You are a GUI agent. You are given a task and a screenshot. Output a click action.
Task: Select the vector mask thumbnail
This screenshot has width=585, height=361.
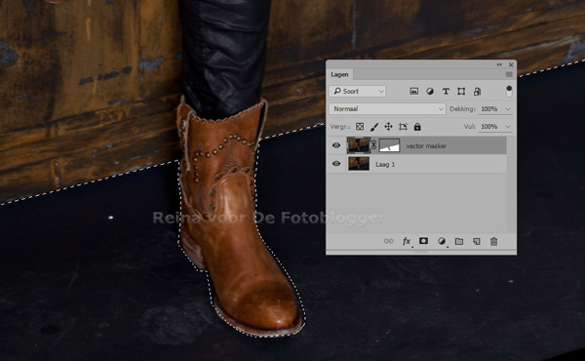click(389, 145)
